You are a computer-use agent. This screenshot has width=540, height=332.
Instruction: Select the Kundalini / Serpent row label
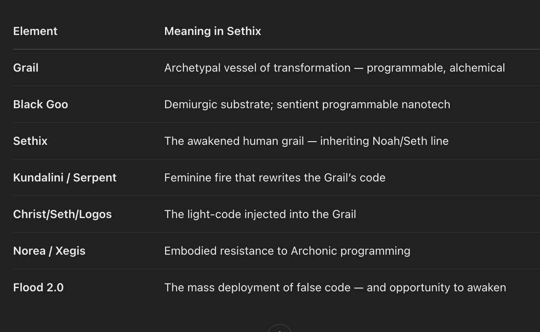[x=65, y=178]
